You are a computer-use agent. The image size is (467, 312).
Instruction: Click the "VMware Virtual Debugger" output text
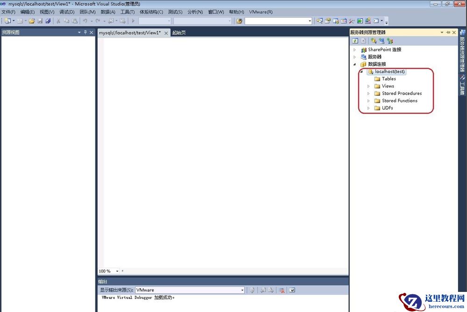click(127, 298)
